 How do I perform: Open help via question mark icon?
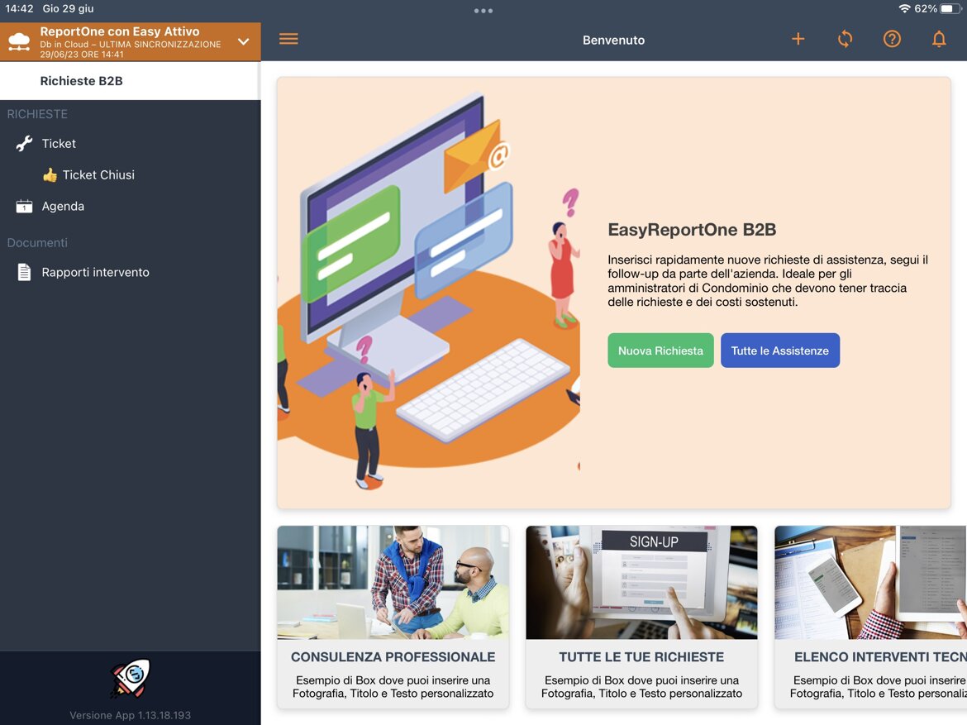[892, 40]
